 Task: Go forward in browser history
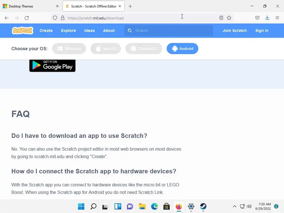coord(17,18)
